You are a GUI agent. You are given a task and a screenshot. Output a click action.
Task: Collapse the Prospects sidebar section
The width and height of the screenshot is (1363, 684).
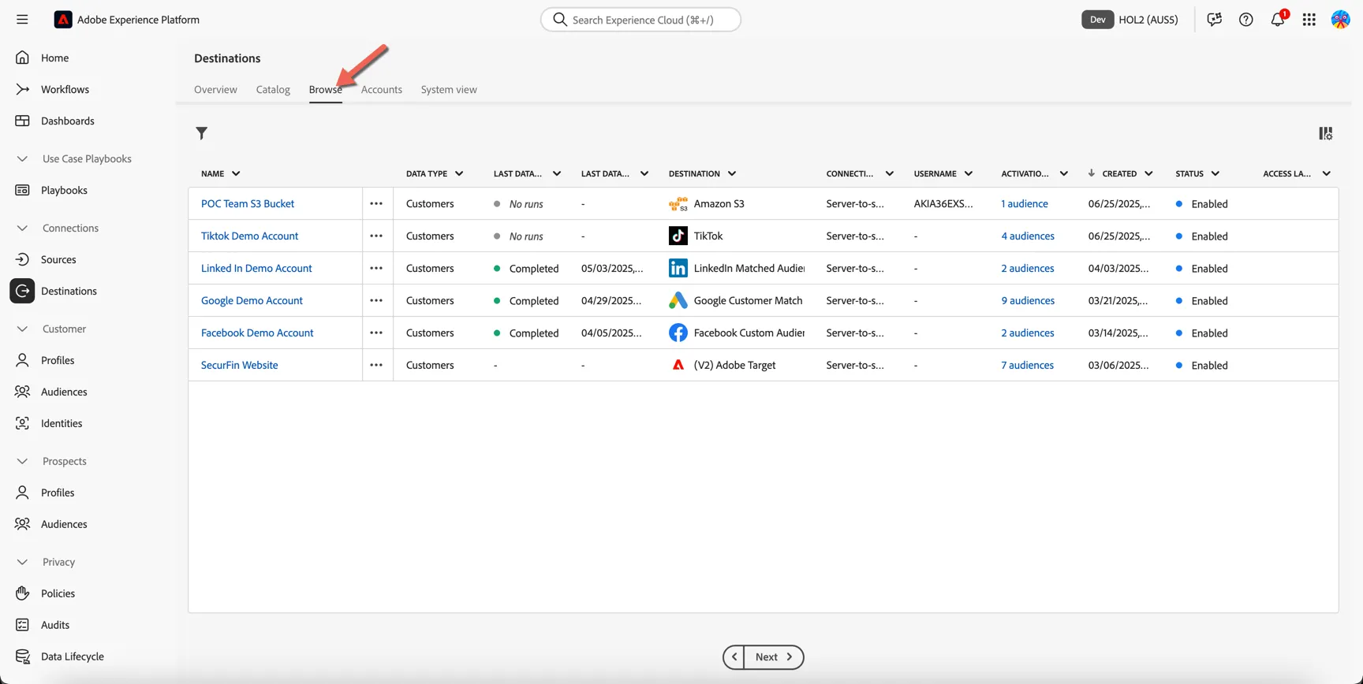(22, 461)
